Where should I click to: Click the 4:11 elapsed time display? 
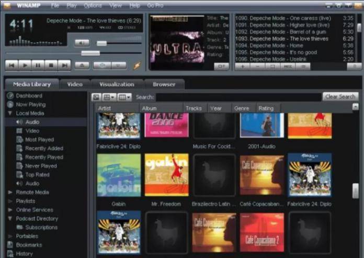(x=21, y=24)
